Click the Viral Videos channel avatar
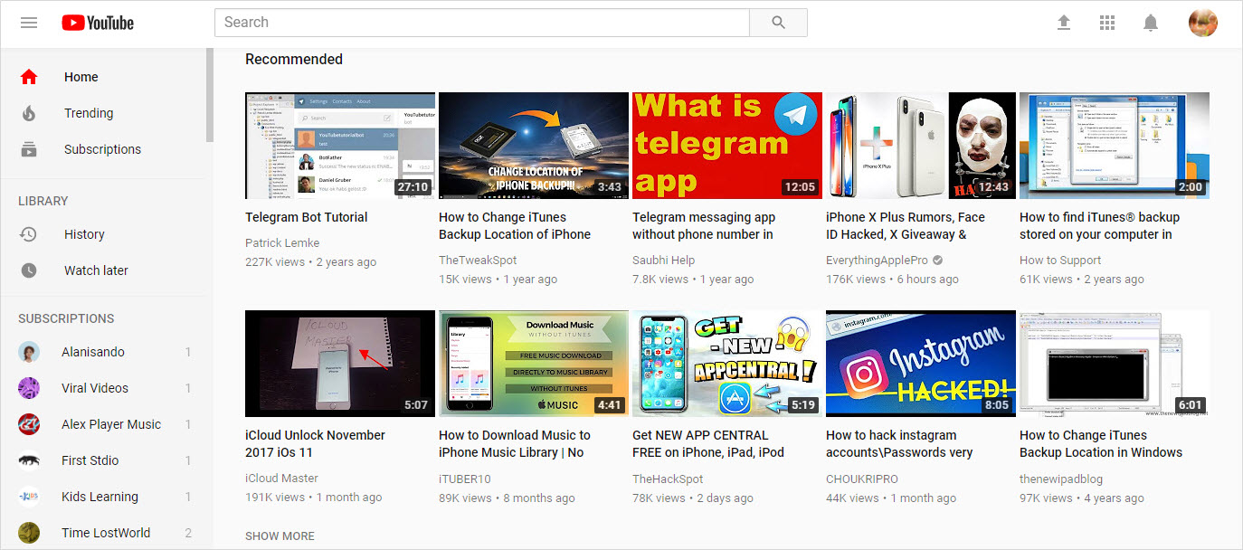Image resolution: width=1243 pixels, height=550 pixels. 29,388
